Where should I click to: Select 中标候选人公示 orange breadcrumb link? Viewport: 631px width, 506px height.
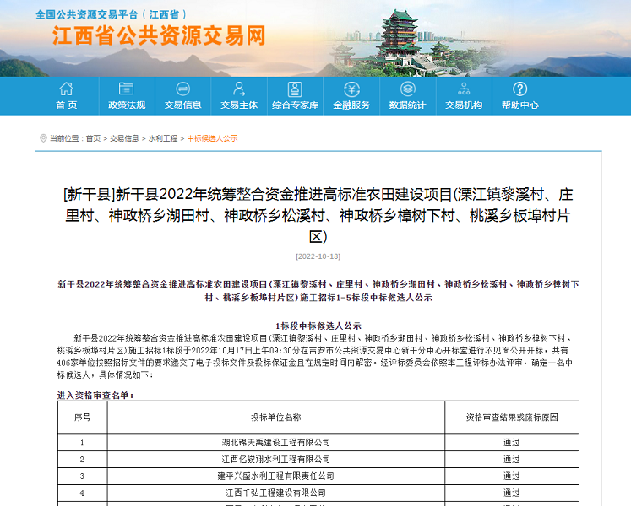tap(212, 138)
